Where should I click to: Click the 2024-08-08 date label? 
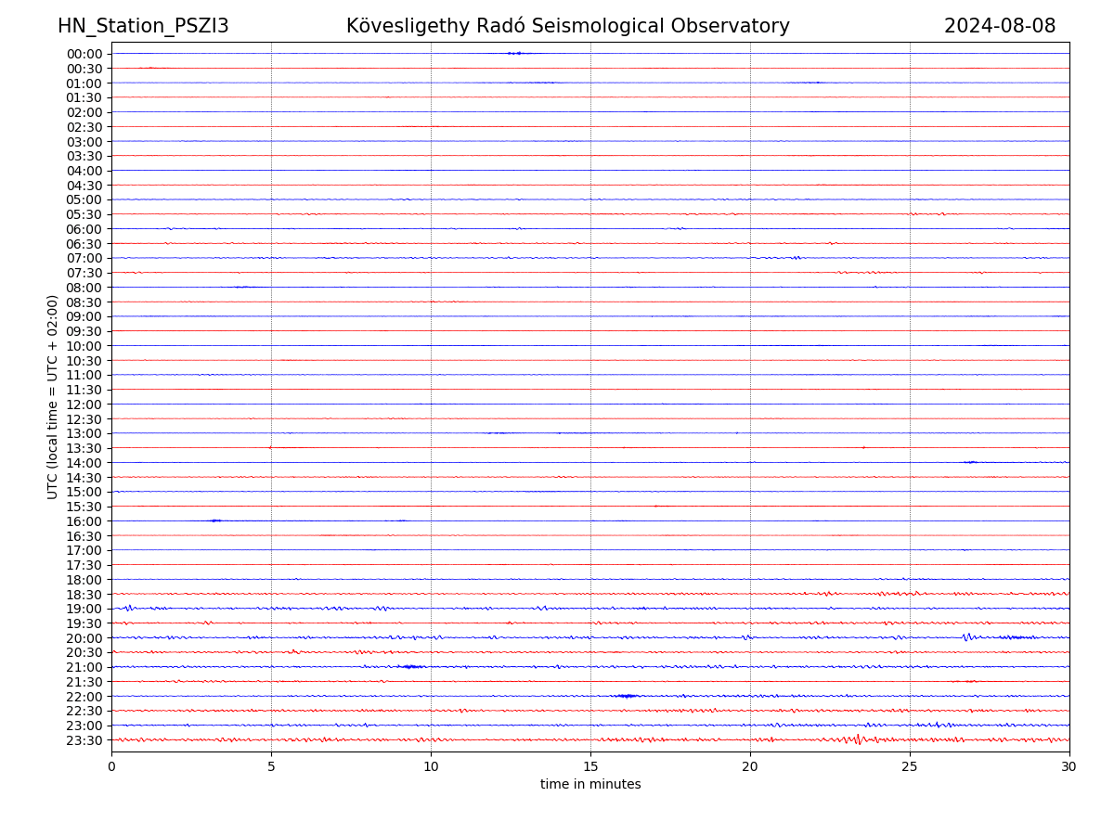coord(999,26)
